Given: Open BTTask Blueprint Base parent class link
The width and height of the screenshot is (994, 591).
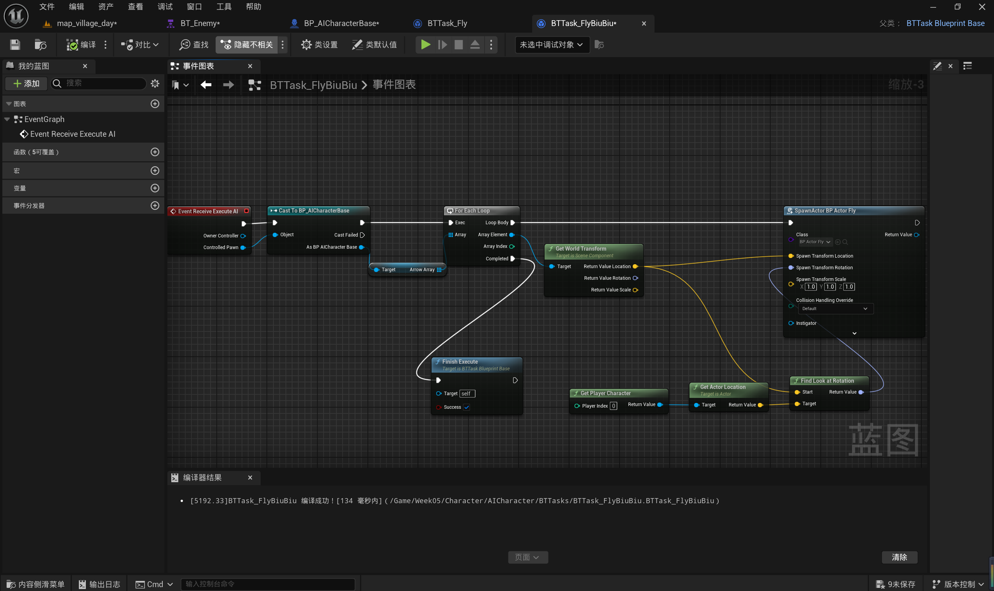Looking at the screenshot, I should point(945,23).
